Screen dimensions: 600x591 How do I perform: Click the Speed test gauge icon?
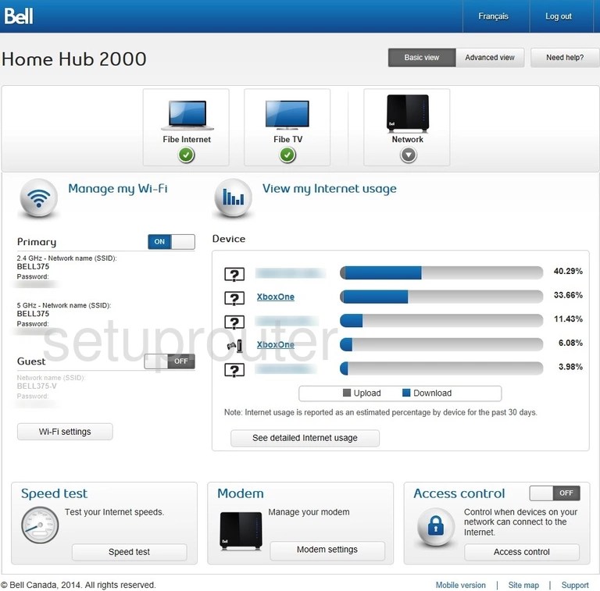(40, 525)
